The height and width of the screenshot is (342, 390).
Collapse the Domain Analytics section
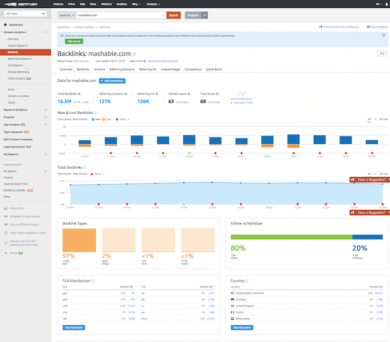click(46, 32)
